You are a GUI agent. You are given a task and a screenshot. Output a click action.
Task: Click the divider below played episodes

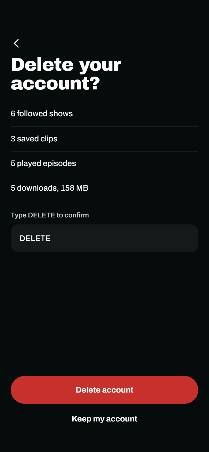point(104,176)
